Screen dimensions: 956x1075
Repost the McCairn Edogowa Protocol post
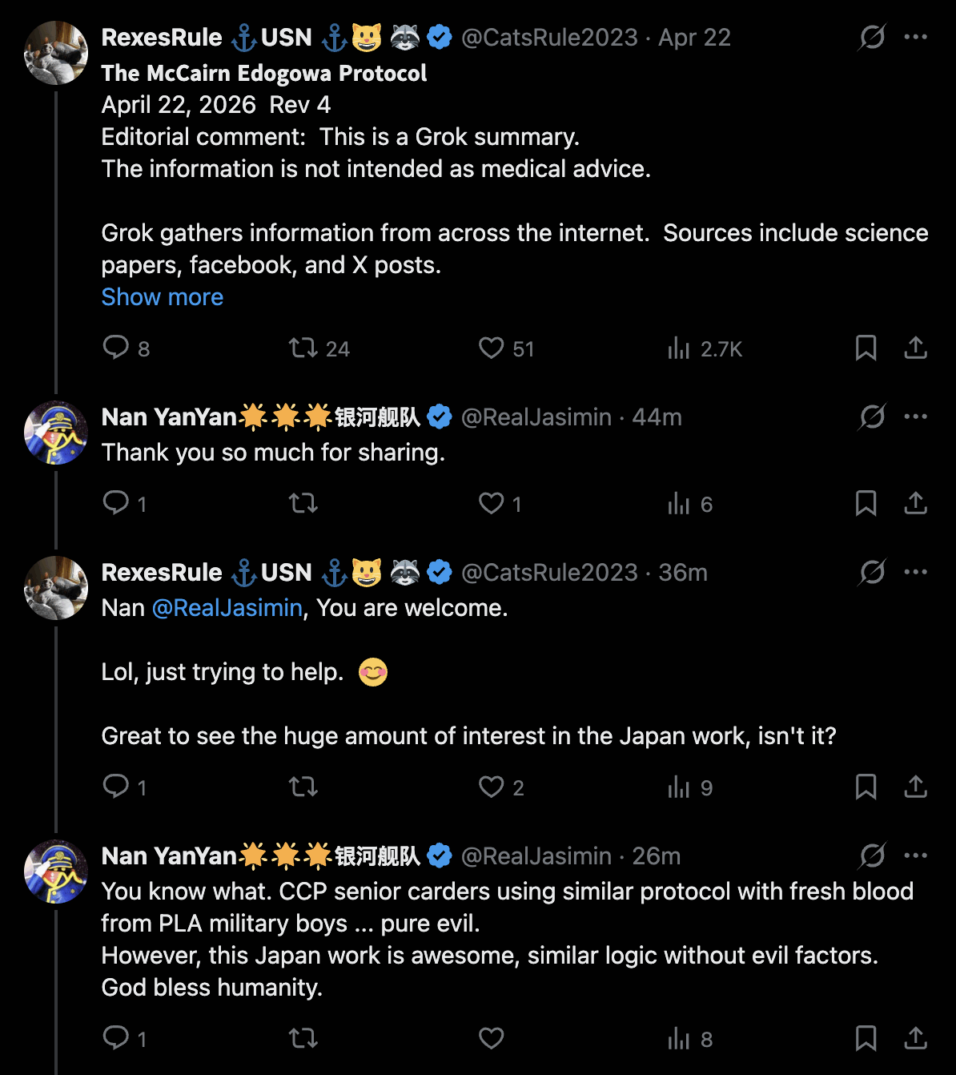tap(303, 348)
